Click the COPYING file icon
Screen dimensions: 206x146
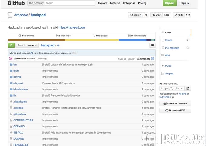(11, 126)
